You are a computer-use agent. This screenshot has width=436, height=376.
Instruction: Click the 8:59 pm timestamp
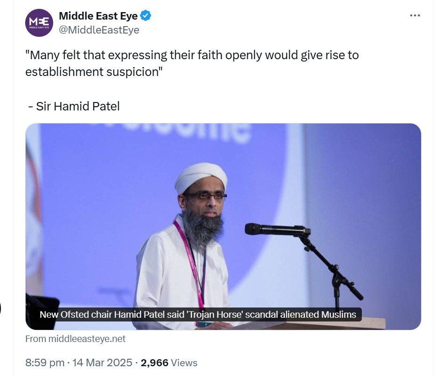coord(44,362)
